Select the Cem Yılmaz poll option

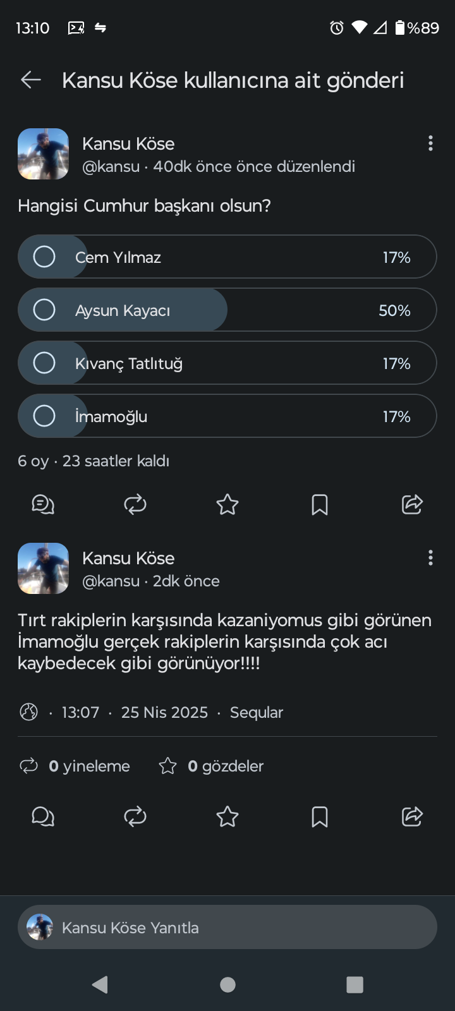click(x=44, y=257)
